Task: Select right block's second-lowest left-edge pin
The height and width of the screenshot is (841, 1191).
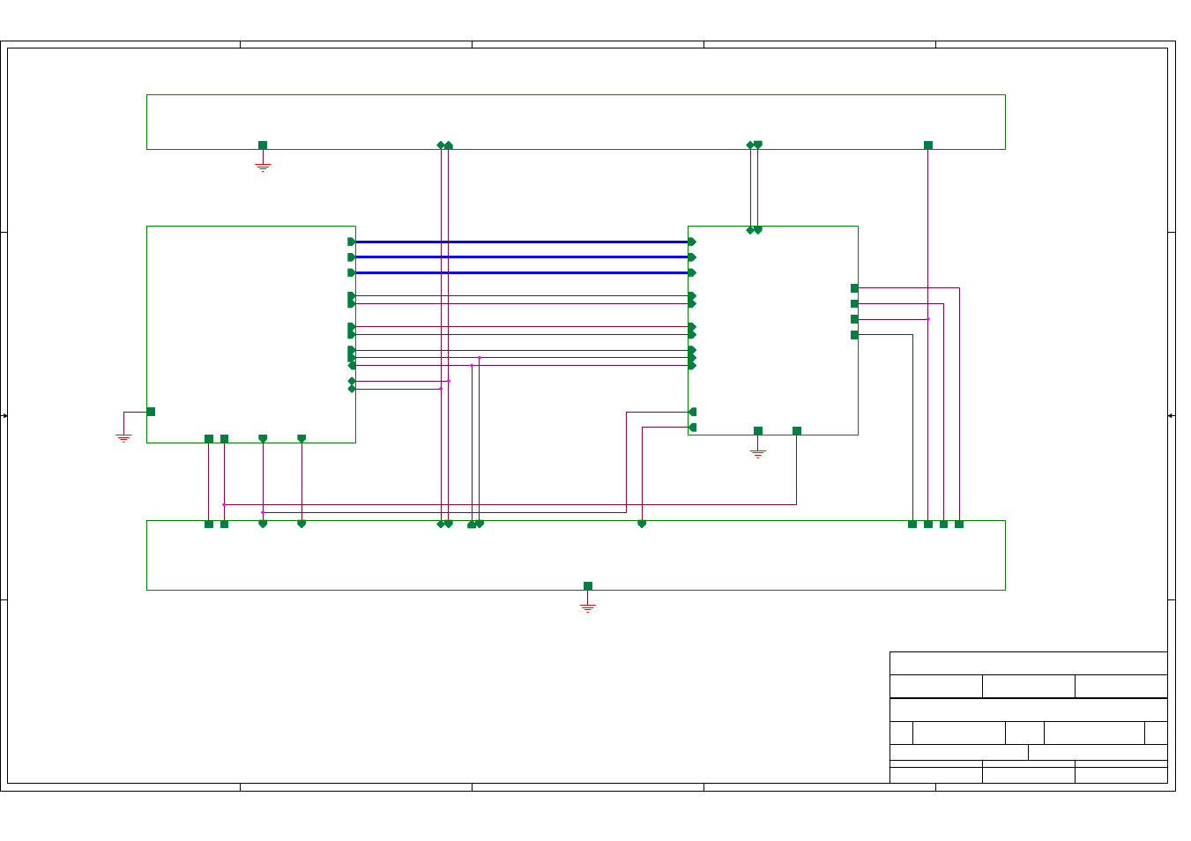Action: coord(692,412)
